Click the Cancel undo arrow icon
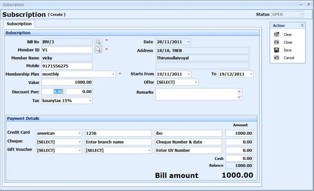The height and width of the screenshot is (191, 314). (x=277, y=58)
